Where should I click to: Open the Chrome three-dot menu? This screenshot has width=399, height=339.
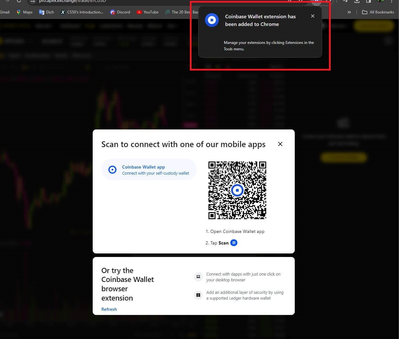392,2
